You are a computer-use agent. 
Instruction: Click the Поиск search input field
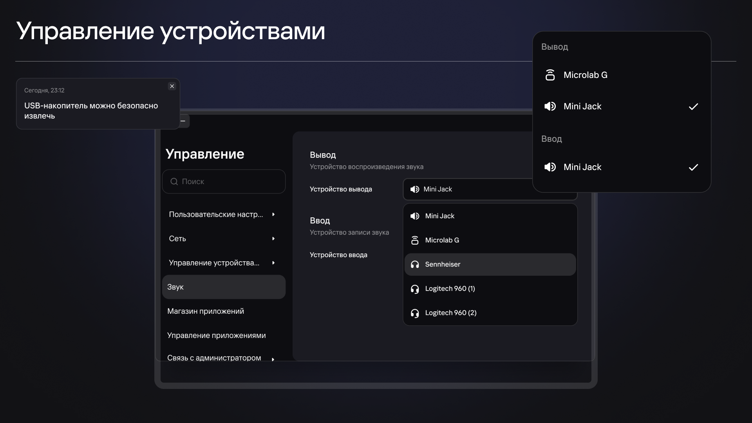pyautogui.click(x=224, y=181)
